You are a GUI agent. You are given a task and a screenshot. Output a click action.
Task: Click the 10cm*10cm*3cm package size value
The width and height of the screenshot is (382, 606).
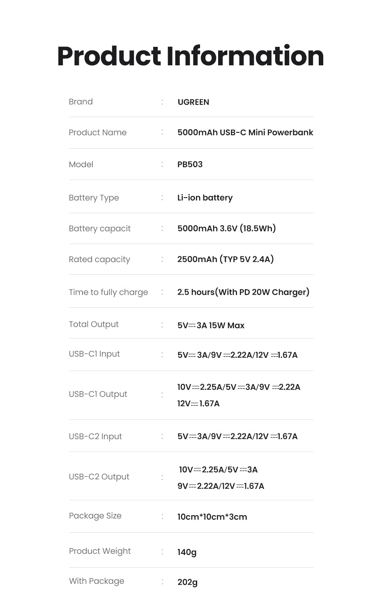point(212,517)
